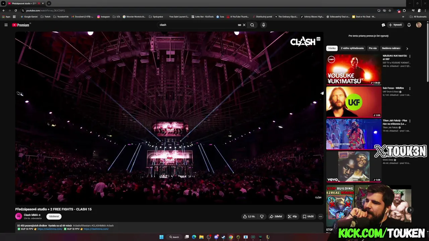Open the All Bookmarks folder

(x=418, y=17)
